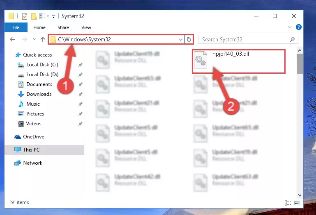Refresh the System32 folder view
316x215 pixels.
pos(189,39)
